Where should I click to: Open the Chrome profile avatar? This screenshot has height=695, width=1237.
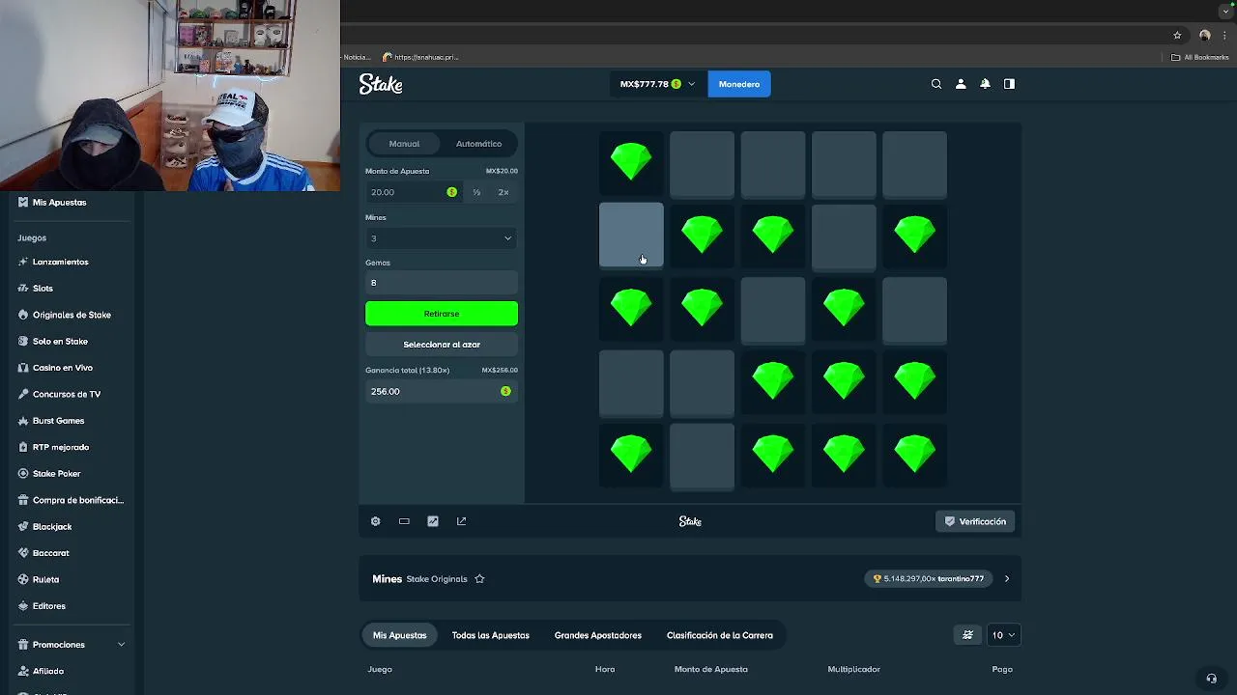[x=1204, y=36]
